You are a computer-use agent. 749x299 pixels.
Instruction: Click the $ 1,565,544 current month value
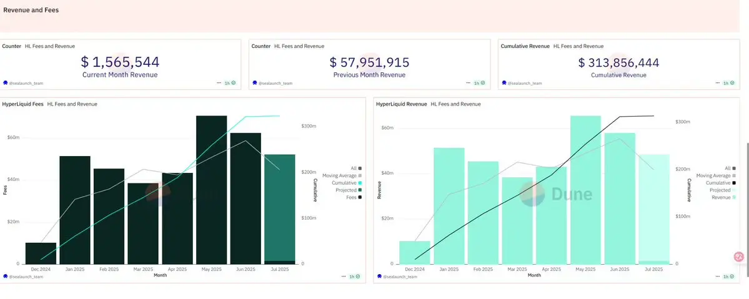(x=120, y=62)
